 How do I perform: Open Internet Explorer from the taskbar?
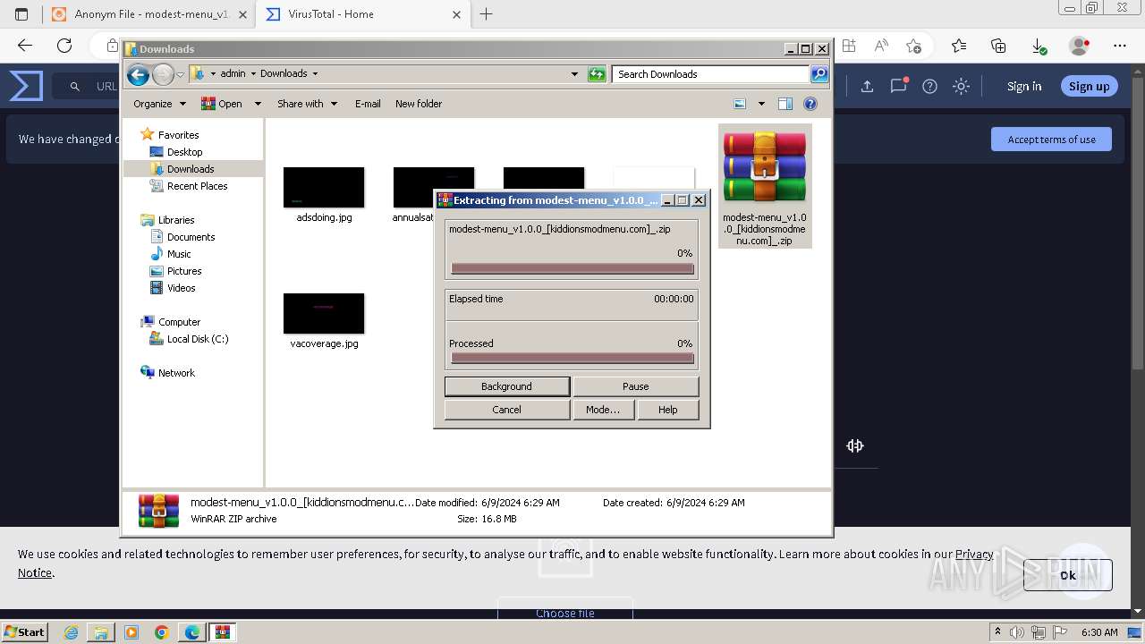tap(71, 632)
